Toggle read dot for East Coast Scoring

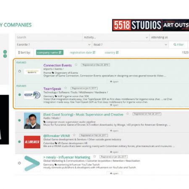tap(19, 120)
